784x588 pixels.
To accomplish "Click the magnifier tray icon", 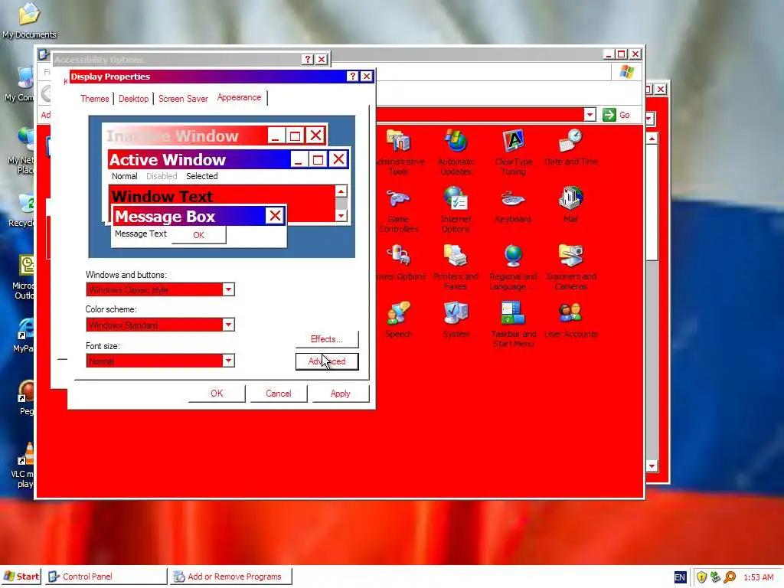I will coord(730,577).
